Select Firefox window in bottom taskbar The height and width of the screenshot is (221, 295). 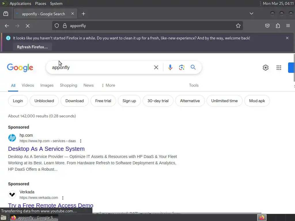point(34,218)
